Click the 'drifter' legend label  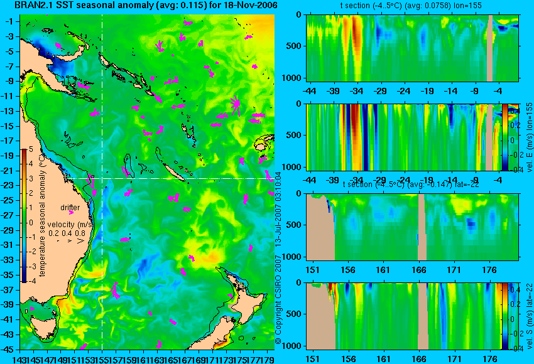point(70,208)
